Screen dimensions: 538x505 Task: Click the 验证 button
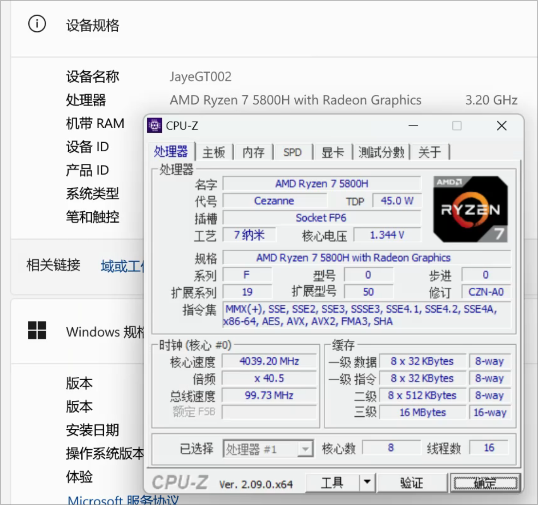pyautogui.click(x=412, y=483)
